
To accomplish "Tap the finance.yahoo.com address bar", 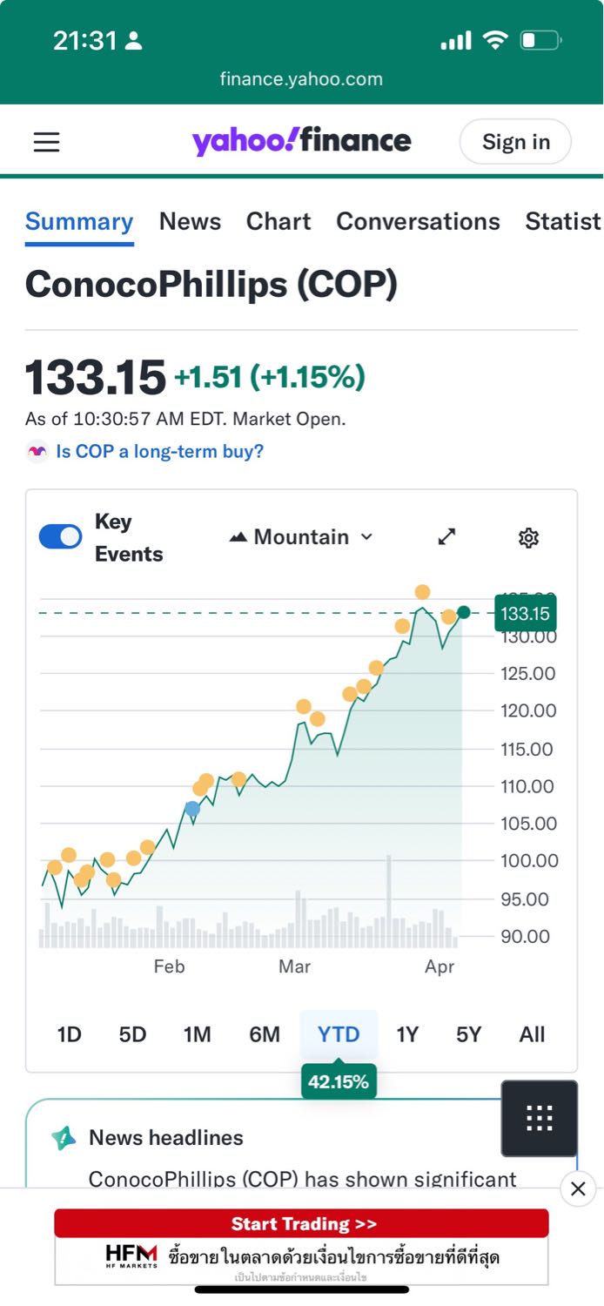I will point(301,79).
